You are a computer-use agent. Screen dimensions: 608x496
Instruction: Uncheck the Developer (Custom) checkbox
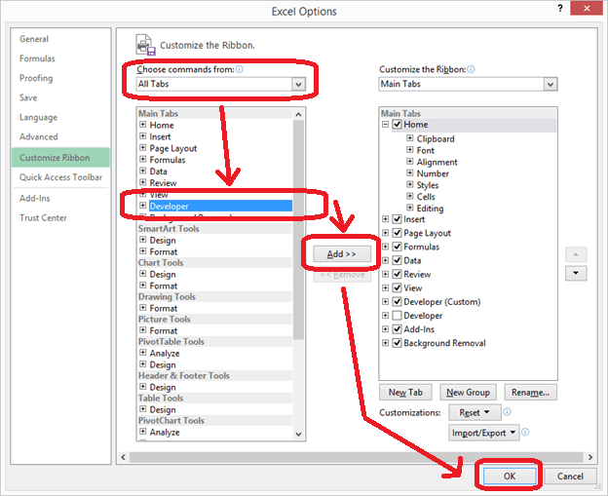[397, 301]
